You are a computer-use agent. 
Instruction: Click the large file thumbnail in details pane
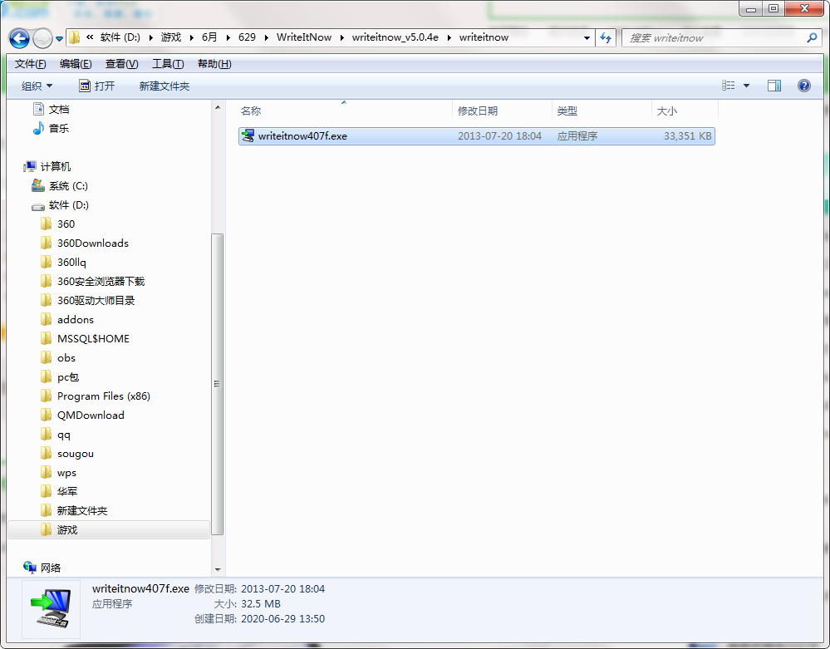coord(52,609)
